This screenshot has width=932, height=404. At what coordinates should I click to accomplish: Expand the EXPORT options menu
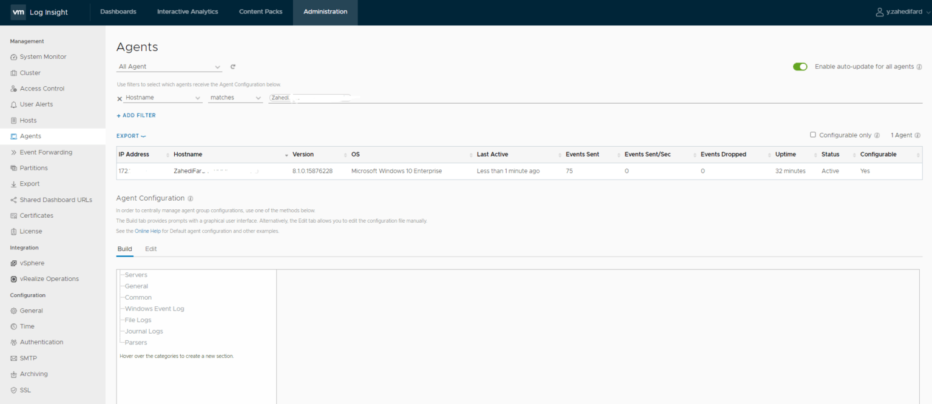click(130, 136)
